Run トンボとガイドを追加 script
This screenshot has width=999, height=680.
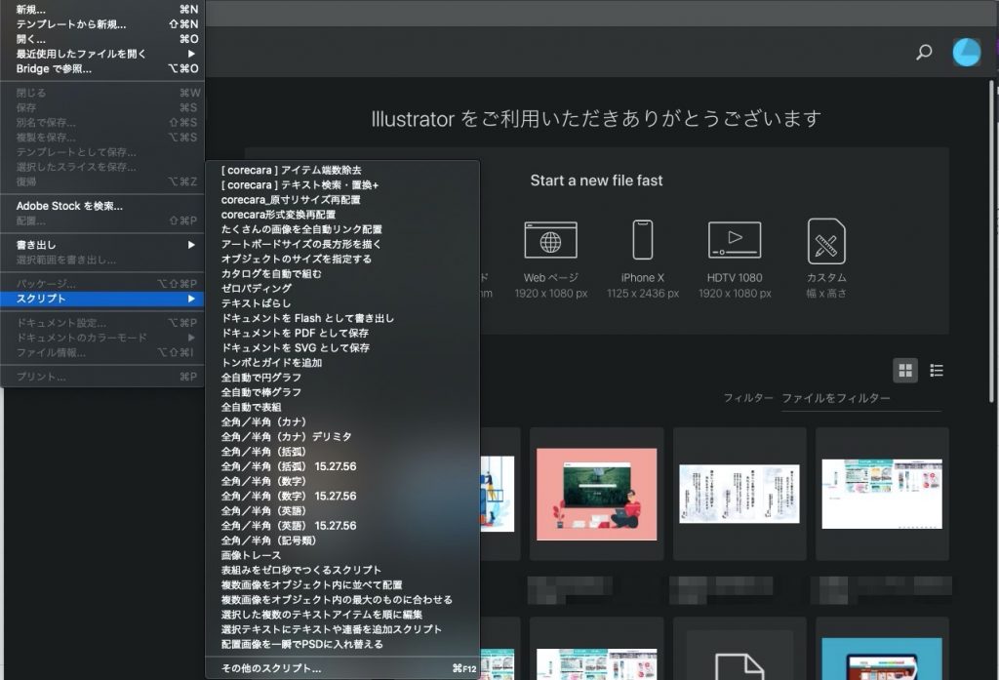tap(342, 363)
